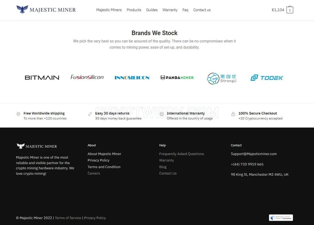The height and width of the screenshot is (225, 314).
Task: Click the secure checkout lock icon
Action: (x=233, y=114)
